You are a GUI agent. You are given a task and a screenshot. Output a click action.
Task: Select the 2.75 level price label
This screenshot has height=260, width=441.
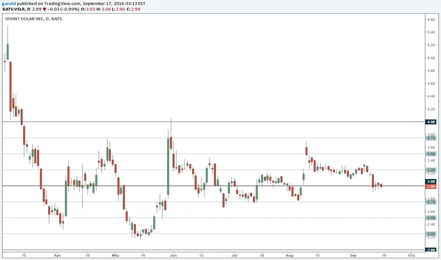pos(431,202)
